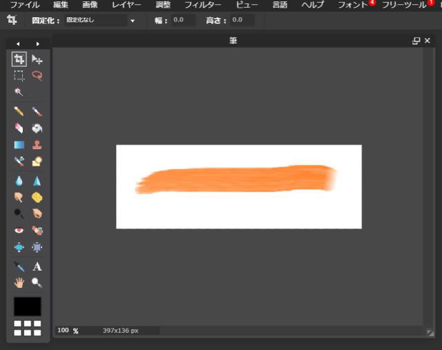Select the Move tool

click(37, 59)
